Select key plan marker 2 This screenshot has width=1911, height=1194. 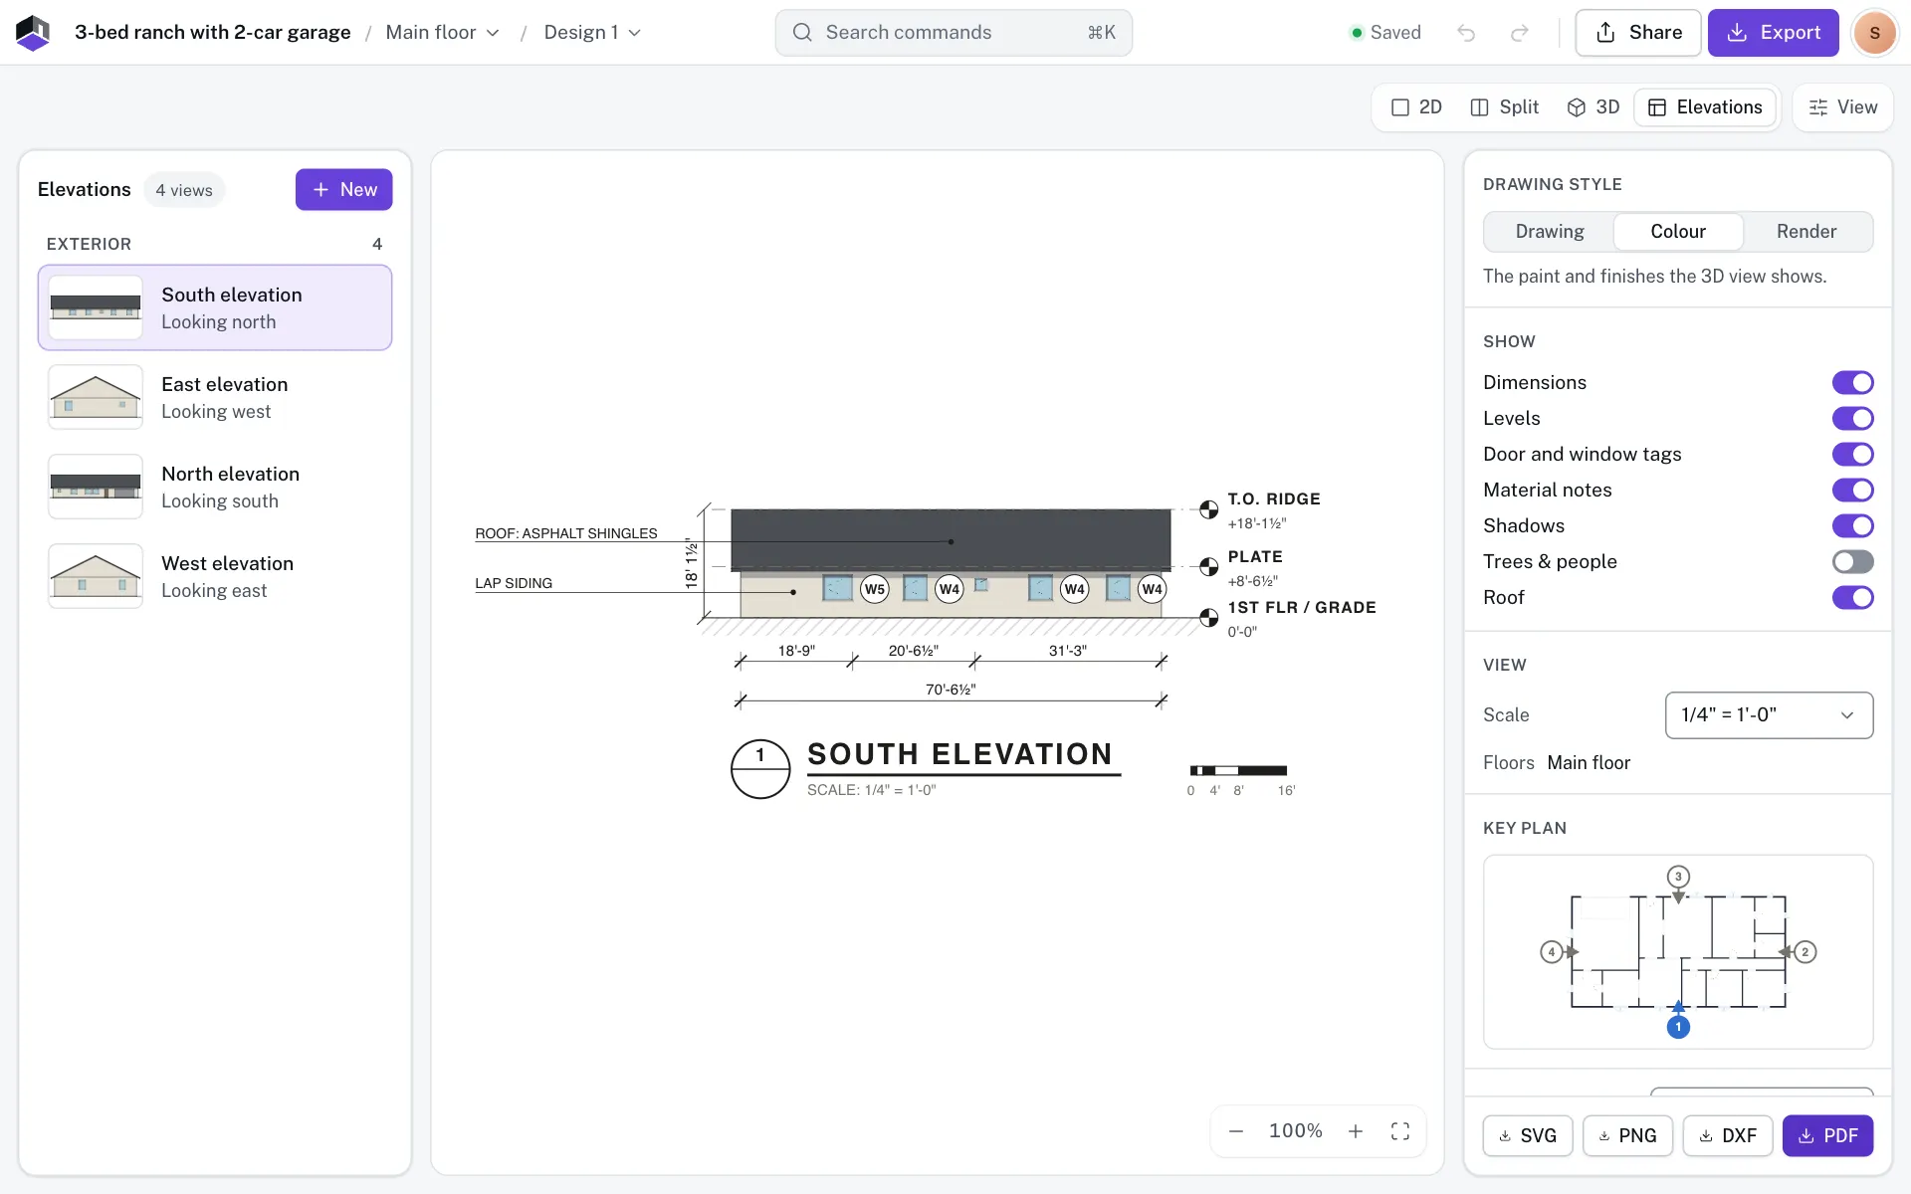pos(1805,952)
